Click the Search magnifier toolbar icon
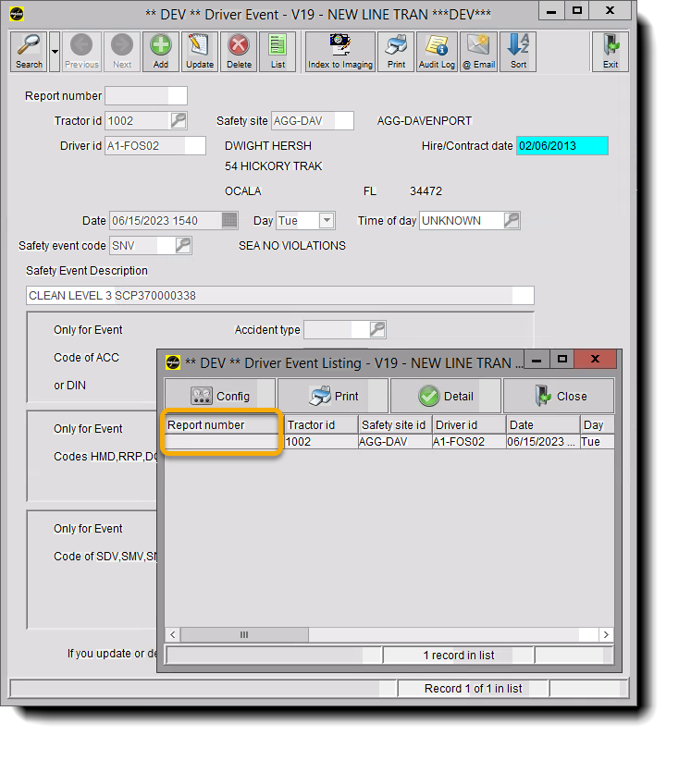The width and height of the screenshot is (691, 760). tap(29, 52)
